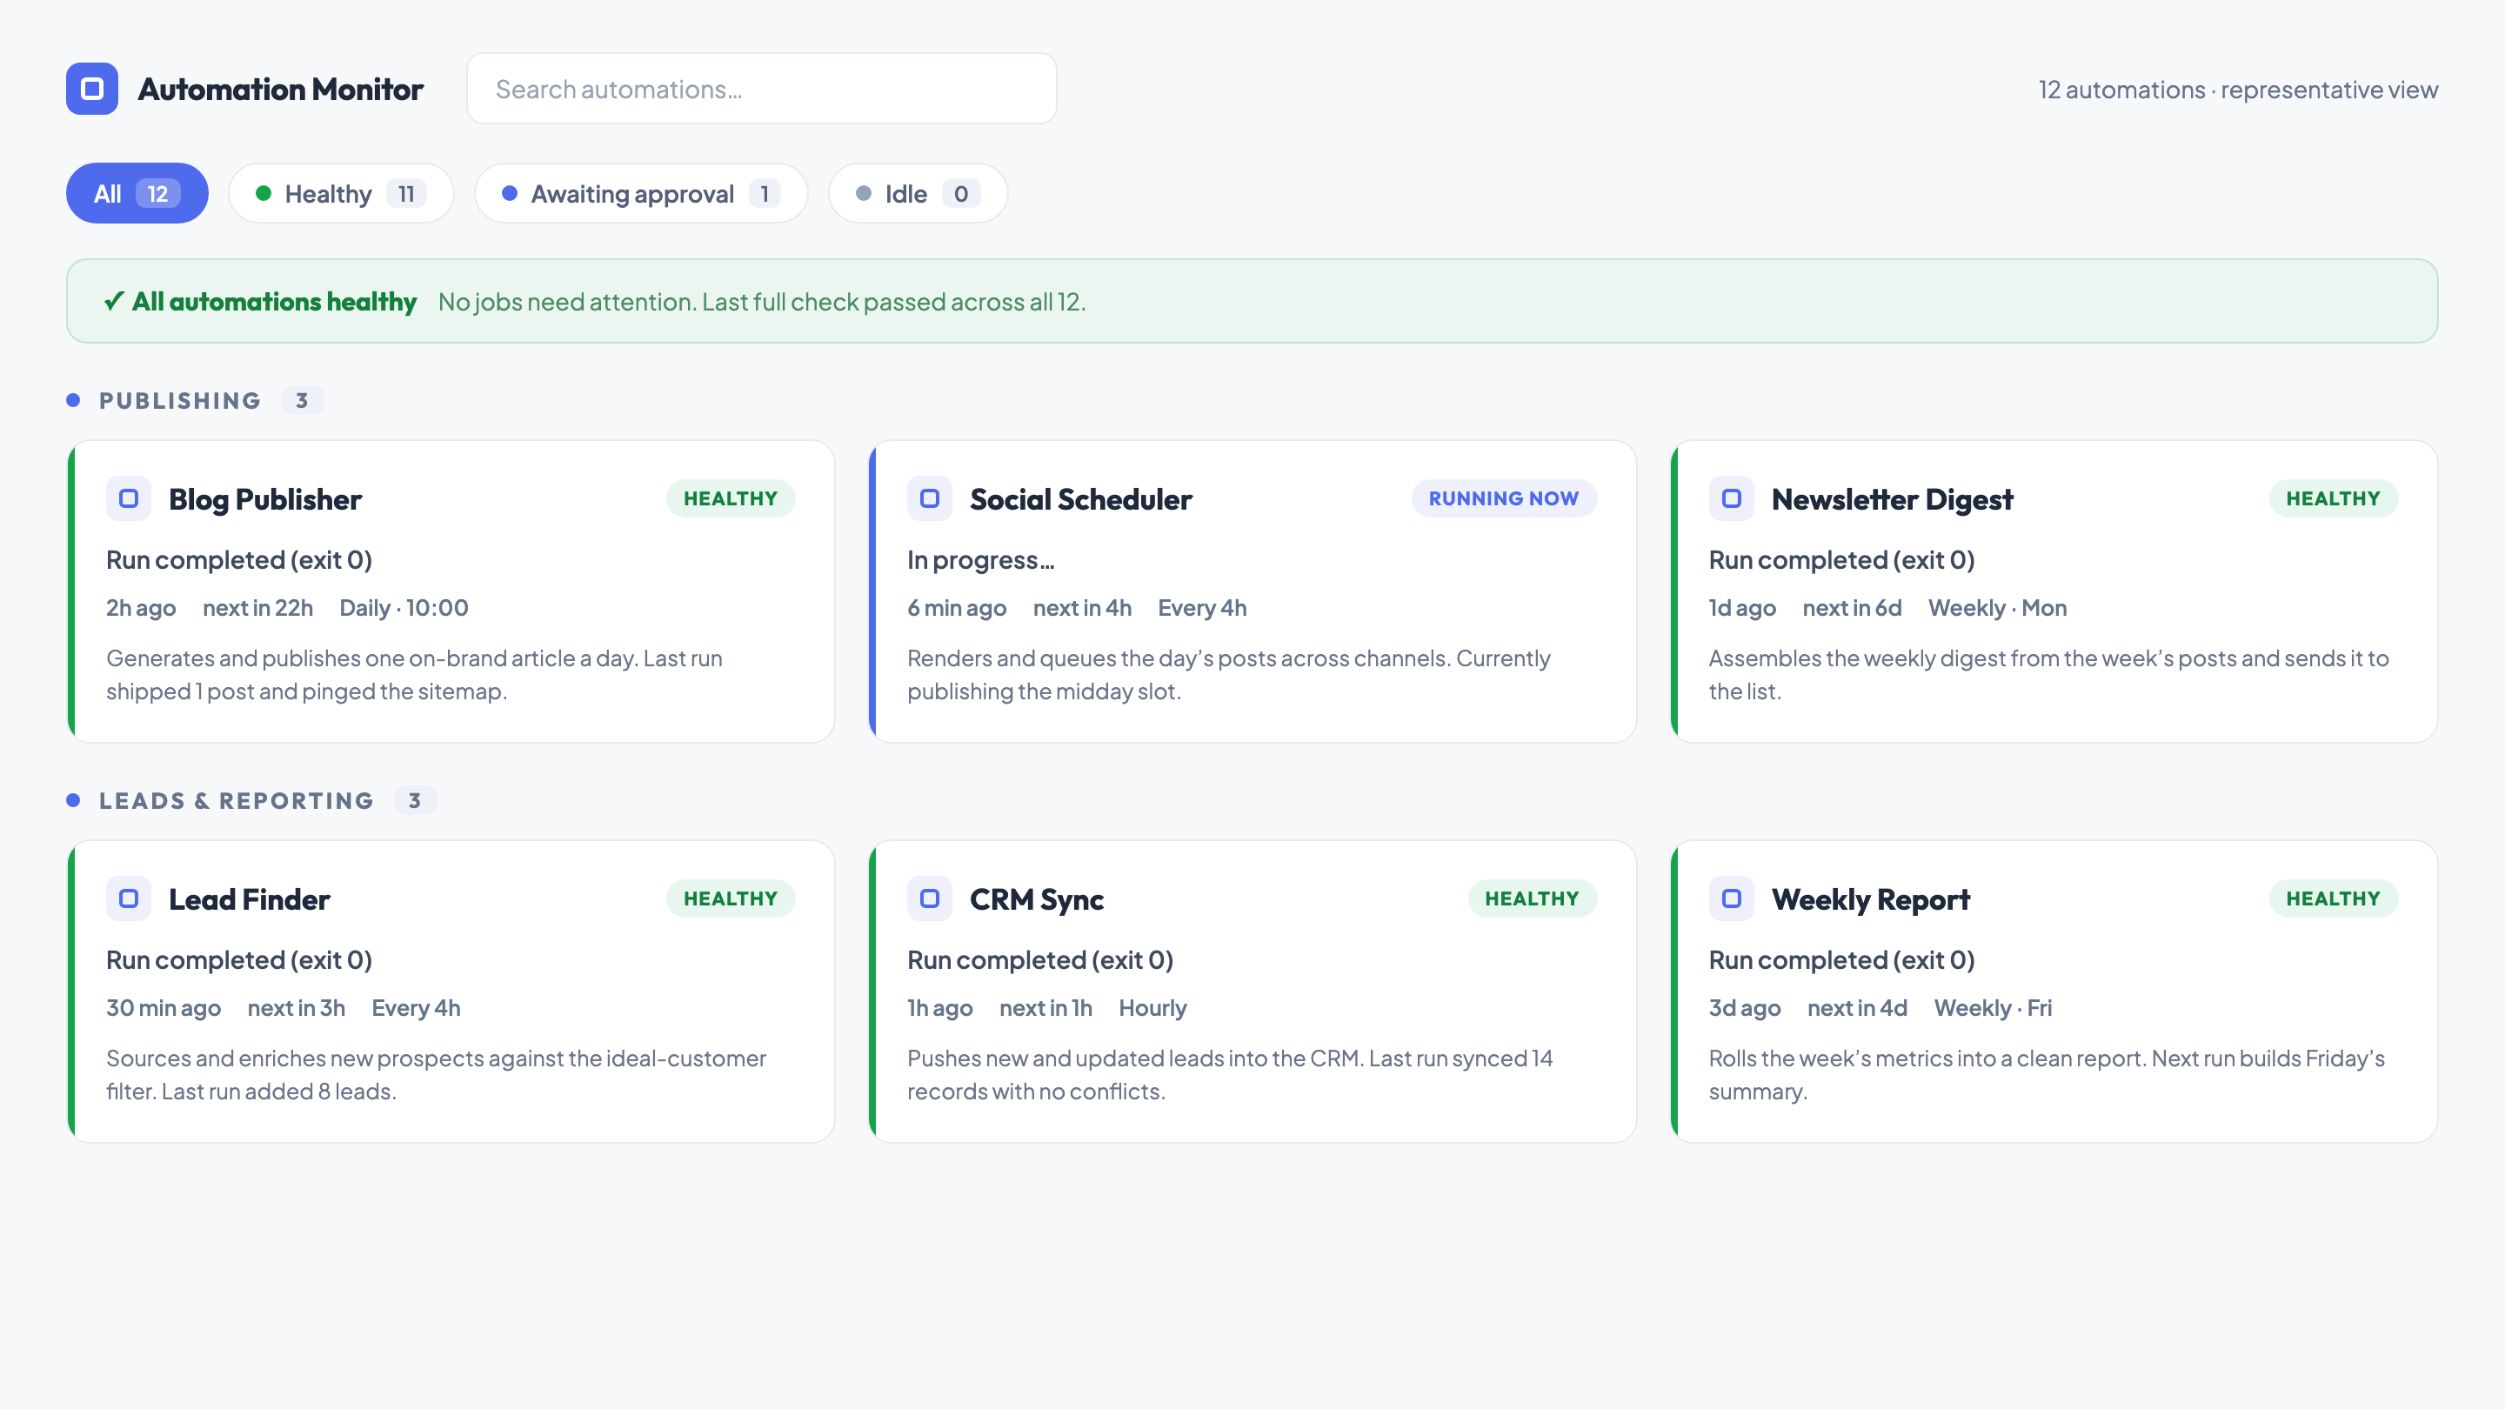Viewport: 2505px width, 1409px height.
Task: Filter by Awaiting approval
Action: (642, 193)
